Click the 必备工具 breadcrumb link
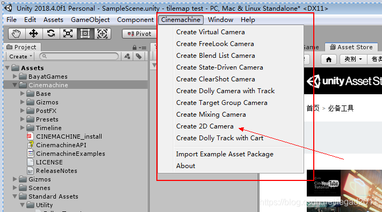Image resolution: width=382 pixels, height=212 pixels. click(x=341, y=108)
